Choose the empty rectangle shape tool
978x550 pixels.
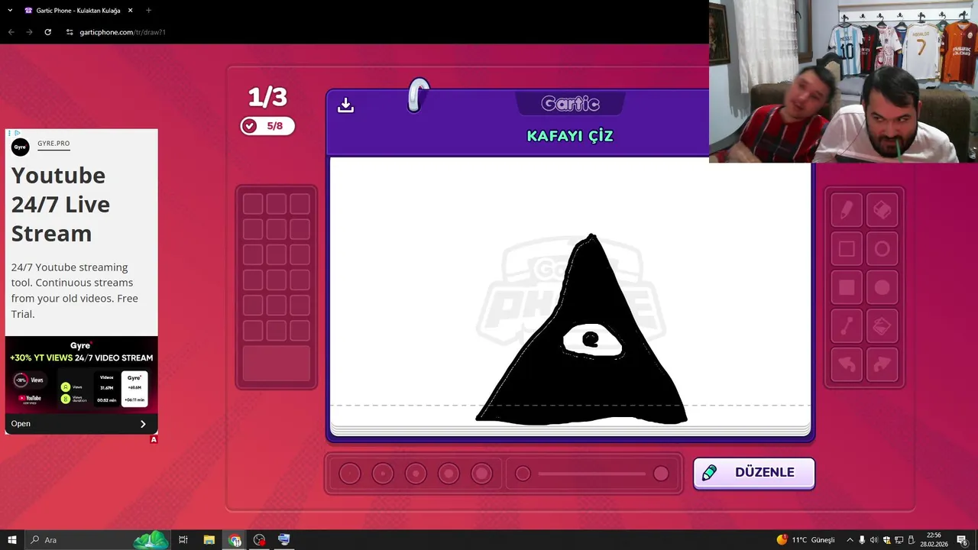[x=847, y=249]
